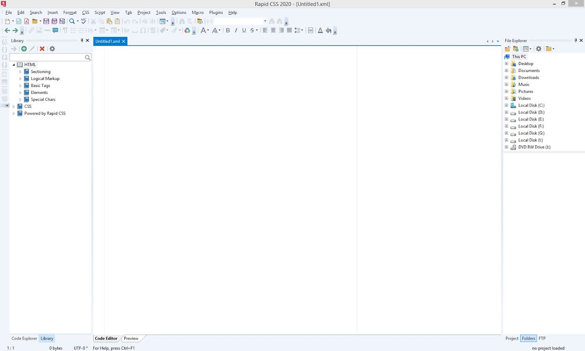The image size is (585, 351).
Task: Click Find in files folder-search icon
Action: pyautogui.click(x=200, y=21)
